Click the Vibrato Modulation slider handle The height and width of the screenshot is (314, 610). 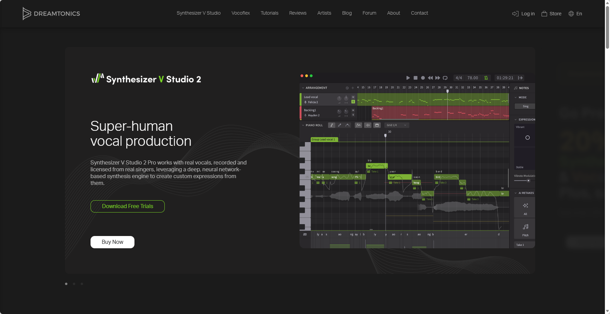tap(528, 181)
